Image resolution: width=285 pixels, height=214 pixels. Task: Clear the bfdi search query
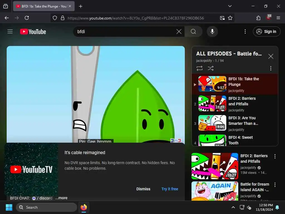[x=179, y=31]
